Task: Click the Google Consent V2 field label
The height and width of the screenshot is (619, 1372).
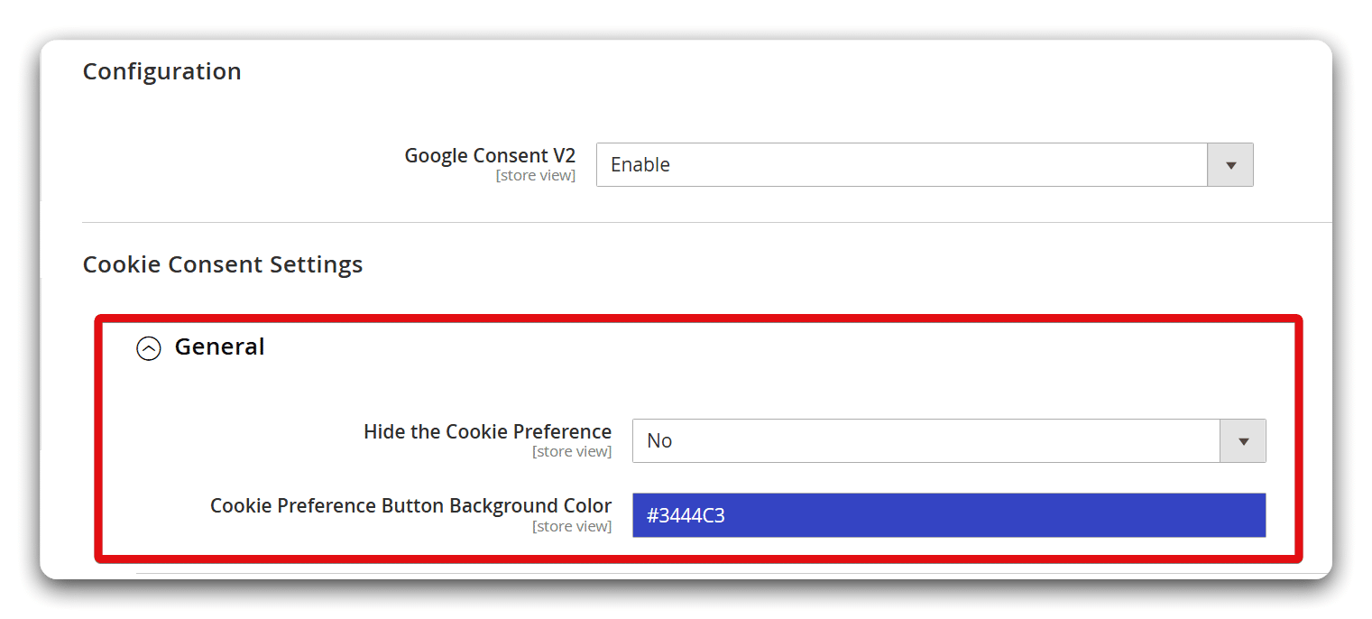Action: tap(490, 154)
